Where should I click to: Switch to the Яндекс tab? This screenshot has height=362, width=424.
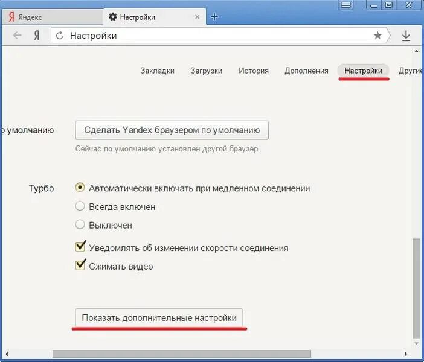click(x=51, y=17)
